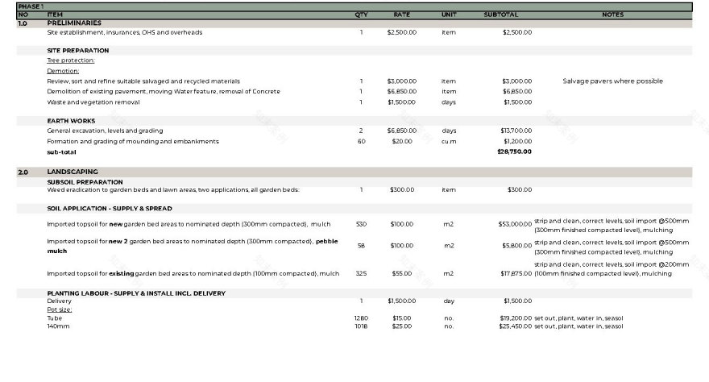The image size is (709, 382).
Task: Click the EARTH WORKS heading
Action: (71, 121)
